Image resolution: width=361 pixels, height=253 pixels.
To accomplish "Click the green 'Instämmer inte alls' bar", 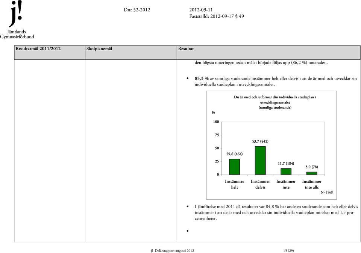I will click(312, 173).
